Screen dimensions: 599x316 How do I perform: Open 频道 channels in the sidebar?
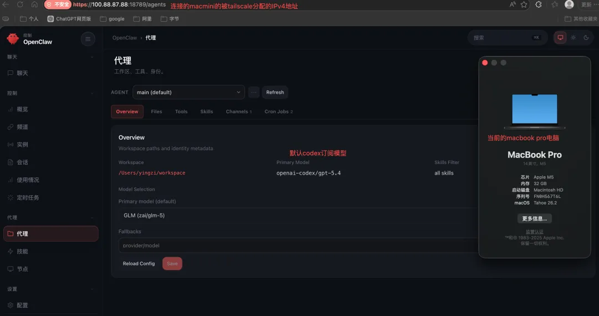pos(50,127)
